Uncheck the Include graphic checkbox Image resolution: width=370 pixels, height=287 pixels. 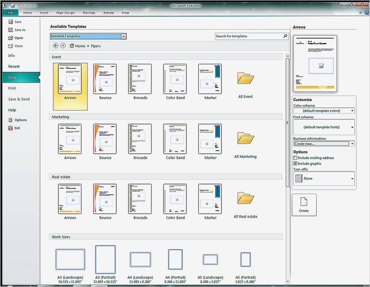295,163
